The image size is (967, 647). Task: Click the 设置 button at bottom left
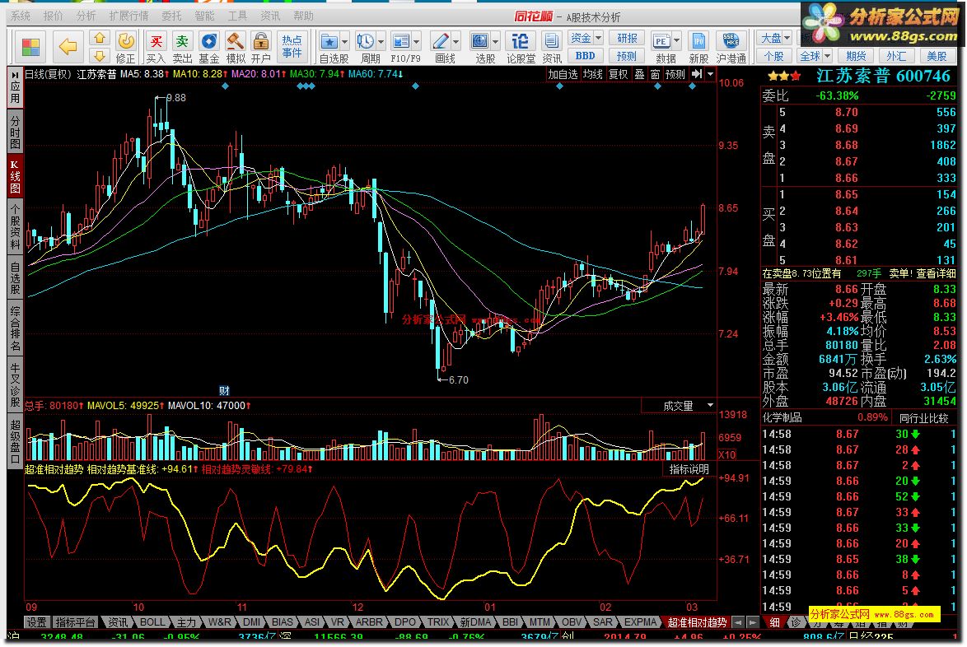pos(35,622)
